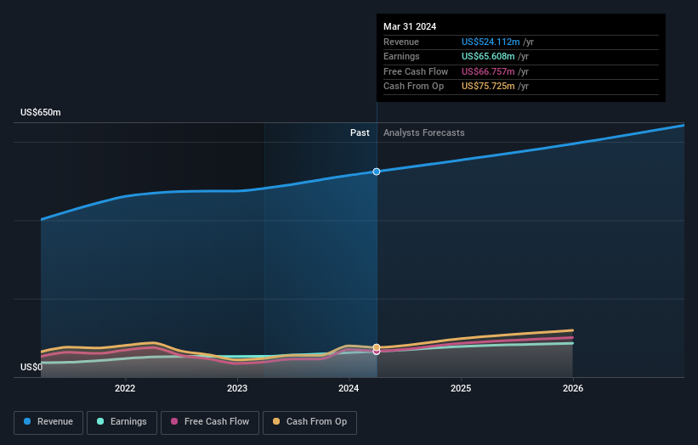
Task: Click the orange Cash From Op legend dot
Action: pos(276,421)
